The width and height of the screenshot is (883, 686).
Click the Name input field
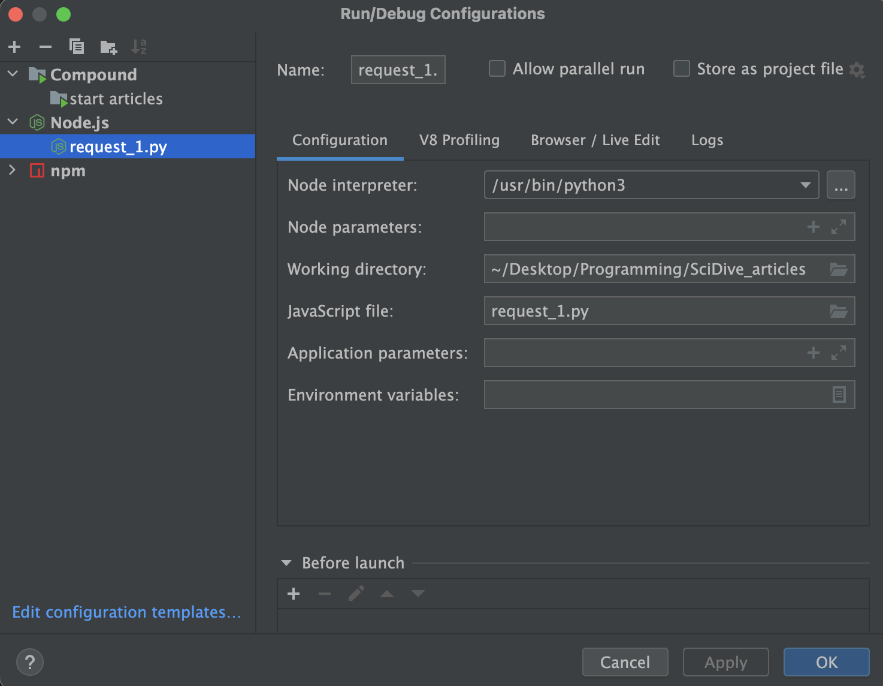click(x=398, y=70)
